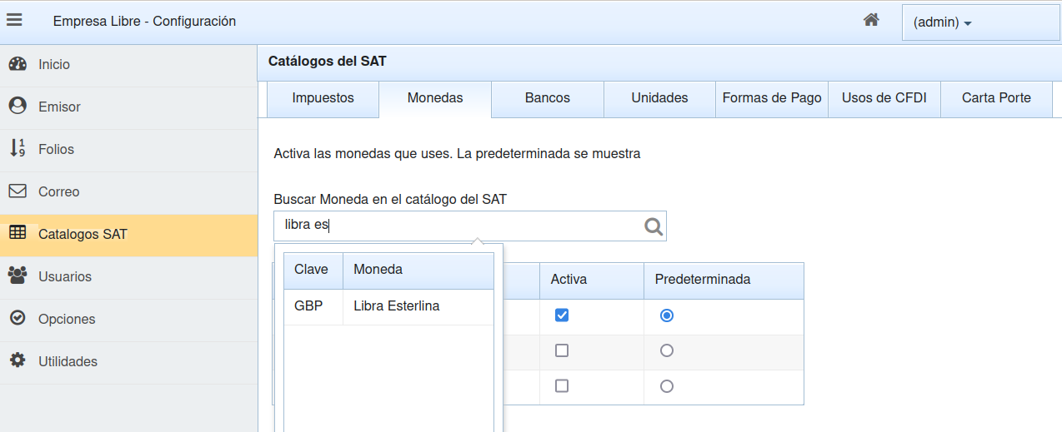
Task: Click the Emisor user-circle icon
Action: pyautogui.click(x=18, y=107)
